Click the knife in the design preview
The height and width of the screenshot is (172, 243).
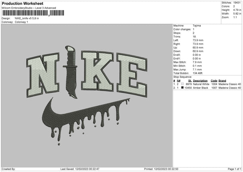click(x=70, y=72)
